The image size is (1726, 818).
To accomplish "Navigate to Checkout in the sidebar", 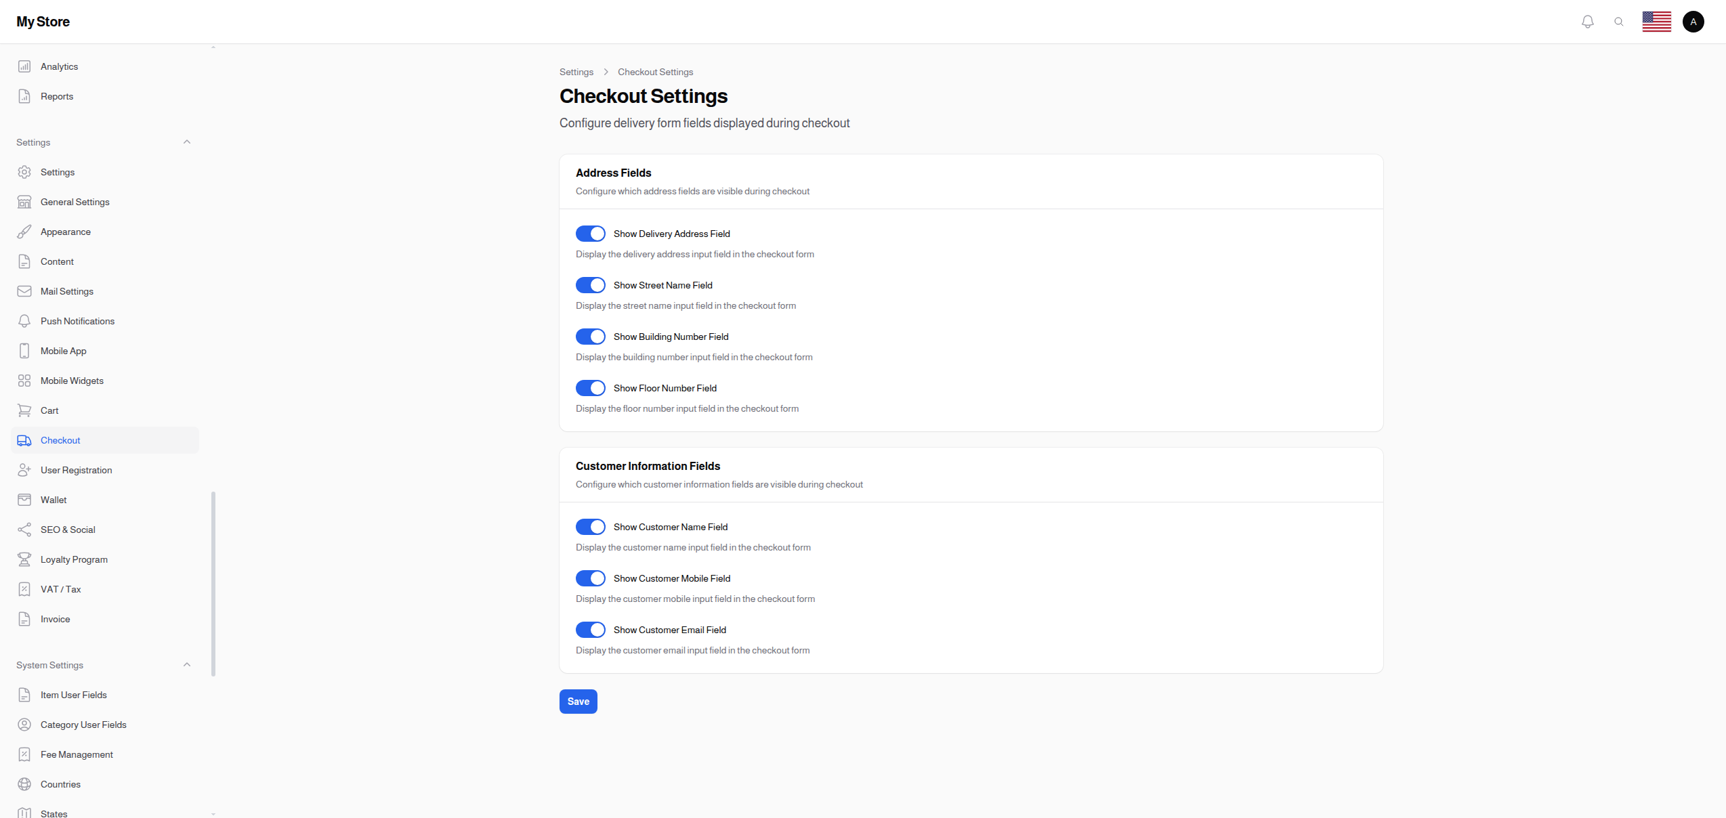I will click(x=60, y=440).
